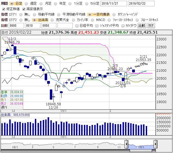This screenshot has height=153, width=173.
Task: Click the comparison code field 0800
Action: [16, 26]
